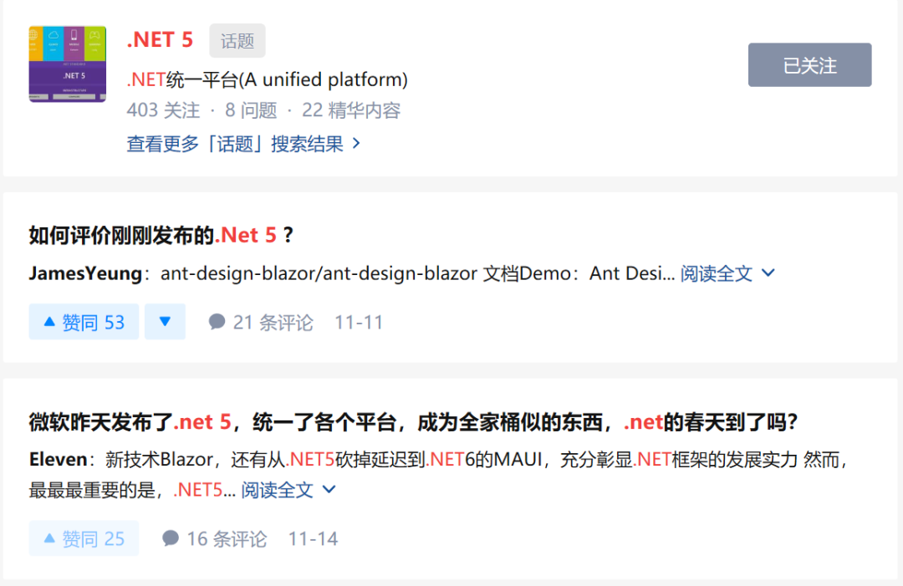
Task: Upvote JamesYeung answer 赞同 53
Action: [84, 322]
